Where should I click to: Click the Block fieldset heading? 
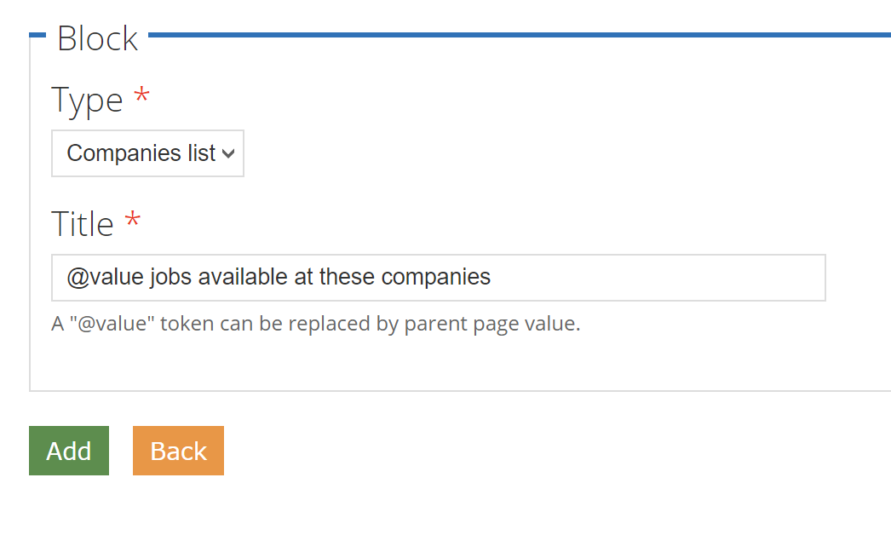97,38
